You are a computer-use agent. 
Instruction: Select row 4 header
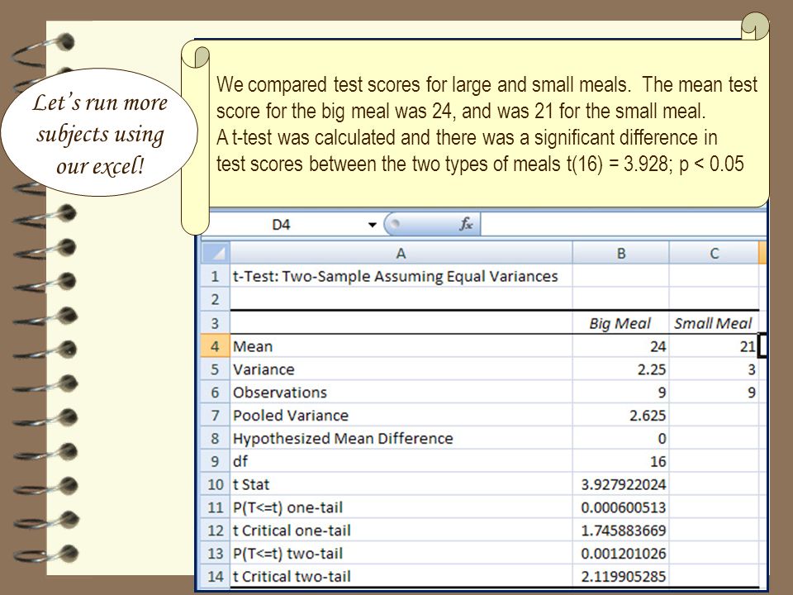tap(216, 346)
